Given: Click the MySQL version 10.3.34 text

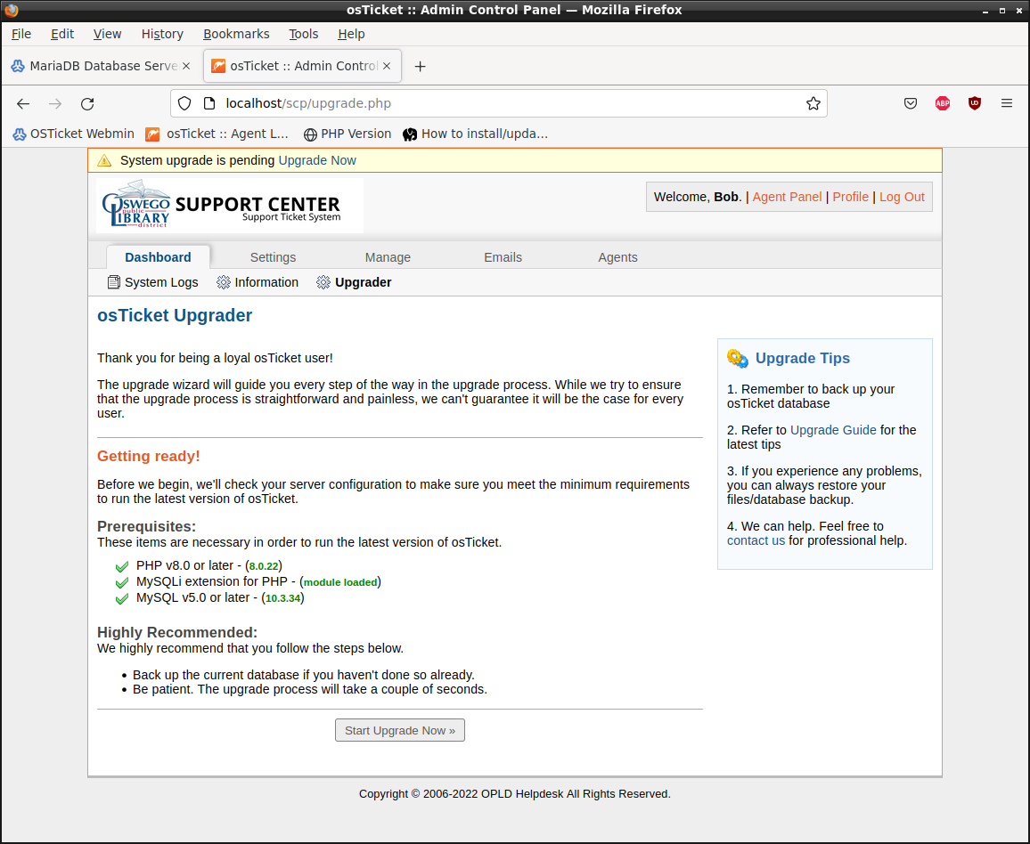Looking at the screenshot, I should 283,598.
